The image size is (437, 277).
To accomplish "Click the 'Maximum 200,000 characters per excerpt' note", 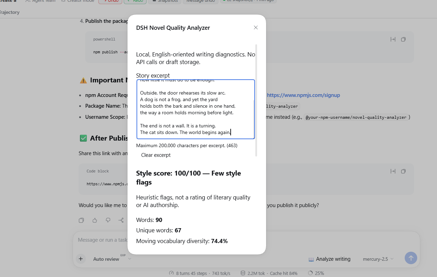I will [x=187, y=145].
